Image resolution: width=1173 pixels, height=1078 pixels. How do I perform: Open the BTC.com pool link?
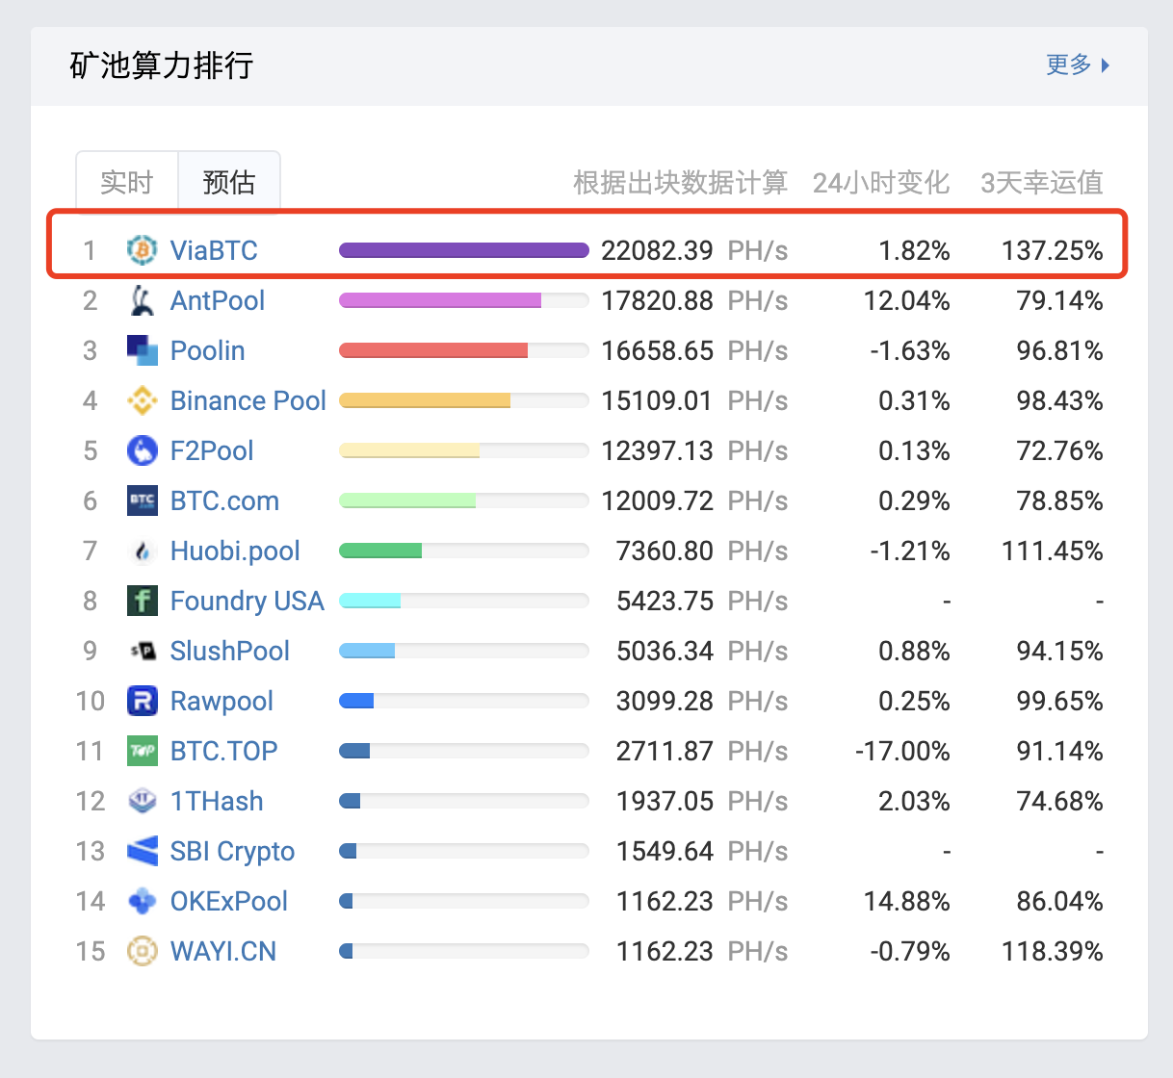point(224,500)
